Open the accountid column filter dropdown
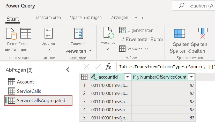 (x=127, y=77)
